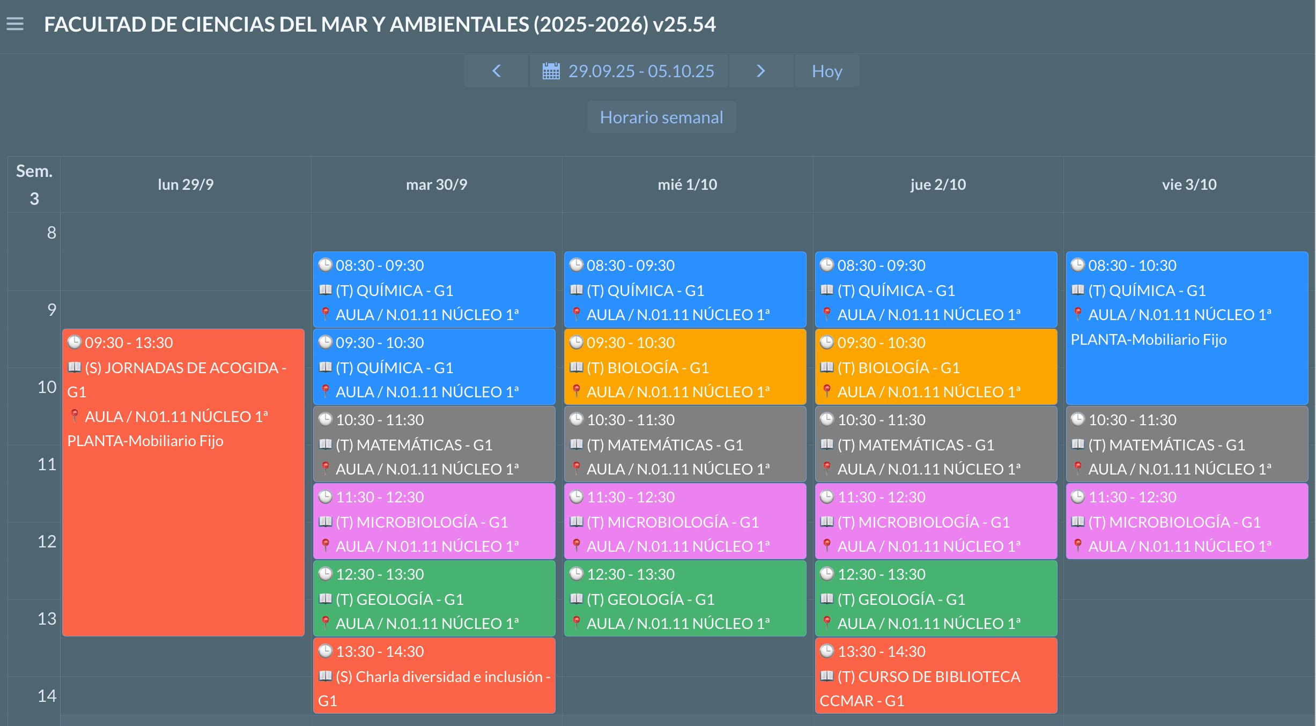Click location pin on Friday Microbiología class
1316x726 pixels.
point(1077,545)
